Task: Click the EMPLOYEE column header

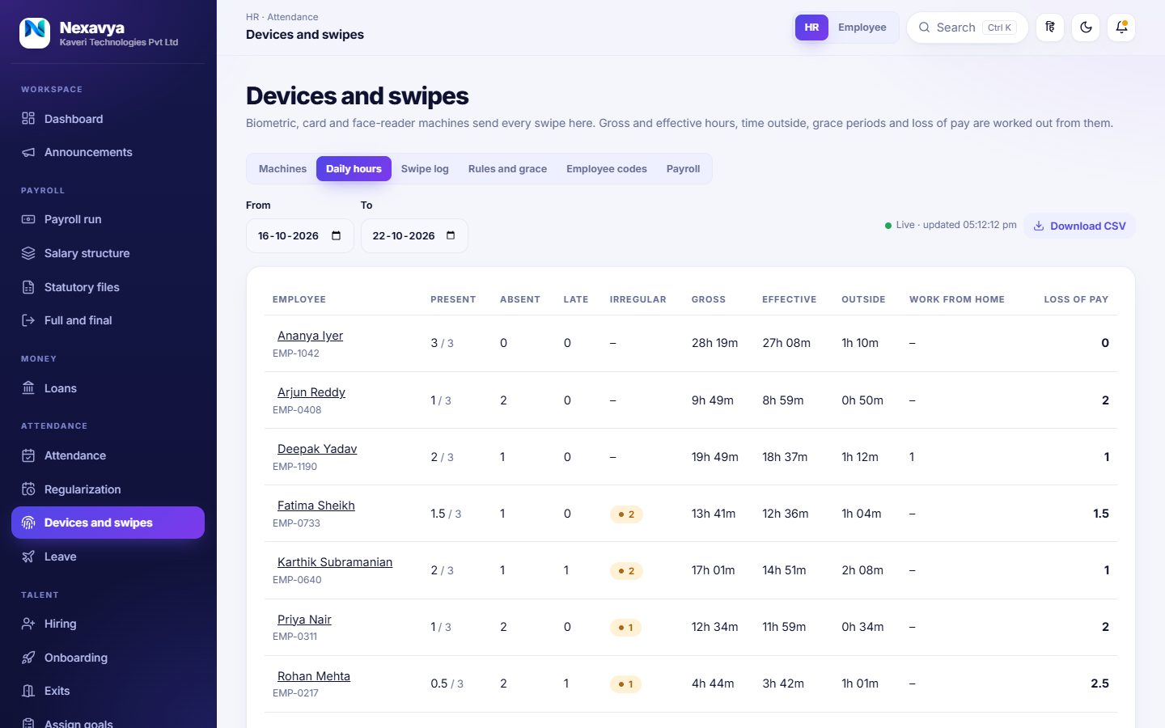Action: (x=299, y=299)
